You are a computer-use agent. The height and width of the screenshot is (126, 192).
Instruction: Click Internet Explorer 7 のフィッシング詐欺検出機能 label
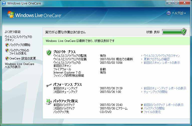pyautogui.click(x=69, y=74)
